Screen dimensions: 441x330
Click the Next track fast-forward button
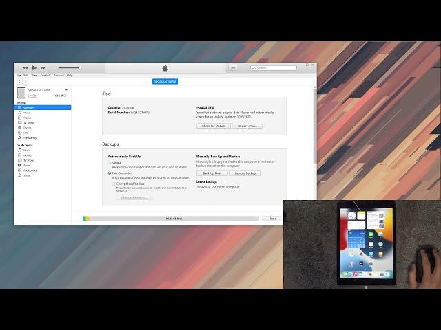pyautogui.click(x=43, y=68)
